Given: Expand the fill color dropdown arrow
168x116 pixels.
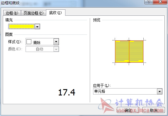Looking at the screenshot, I should click(x=37, y=27).
